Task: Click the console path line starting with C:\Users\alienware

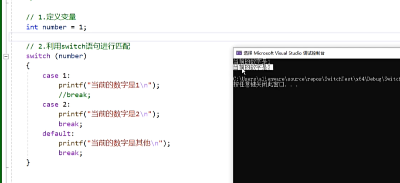Action: [317, 79]
